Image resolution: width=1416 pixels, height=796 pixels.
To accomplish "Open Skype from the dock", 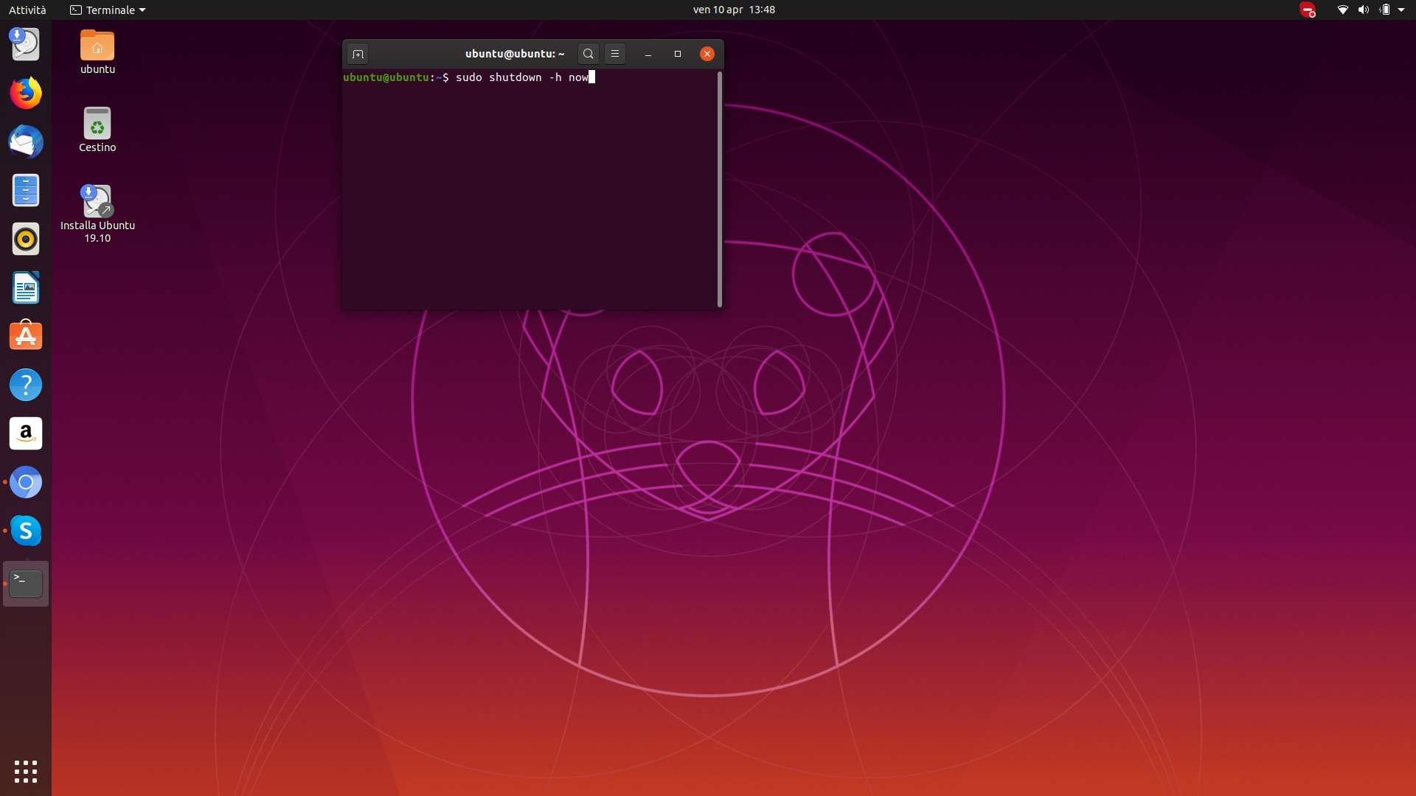I will point(26,531).
